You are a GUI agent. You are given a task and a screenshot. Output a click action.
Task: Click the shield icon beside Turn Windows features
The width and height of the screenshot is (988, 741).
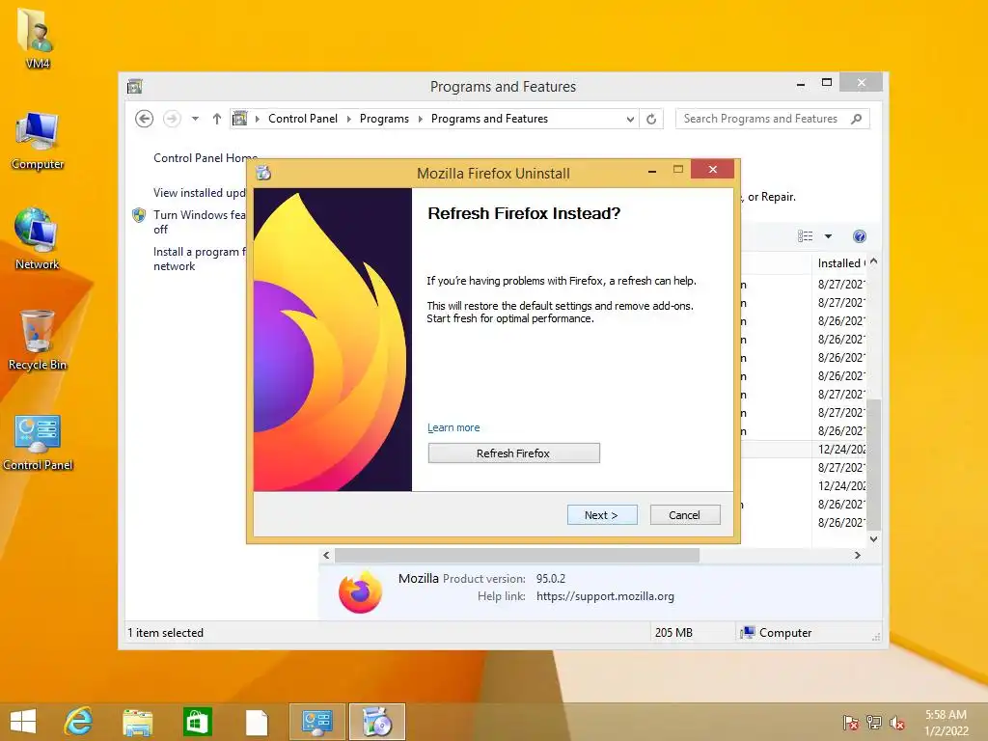pyautogui.click(x=139, y=215)
